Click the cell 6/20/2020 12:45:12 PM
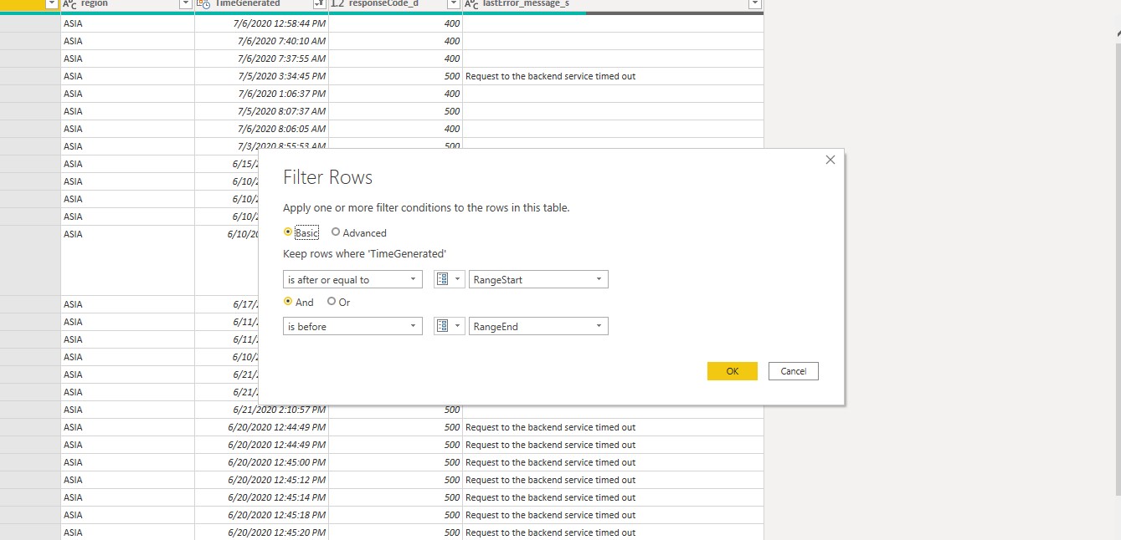Screen dimensions: 1121x540 pyautogui.click(x=261, y=480)
